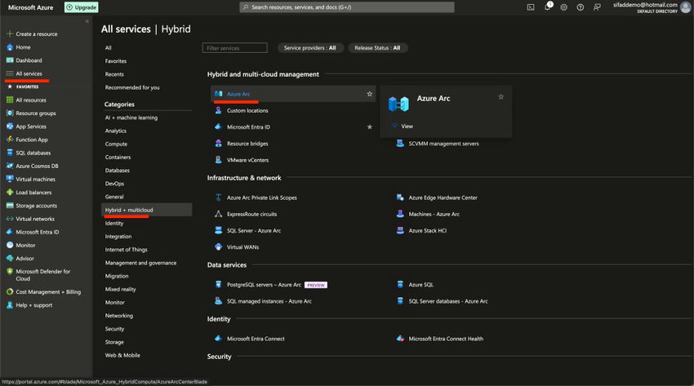694x386 pixels.
Task: Click View in the Azure Arc card
Action: coord(407,126)
